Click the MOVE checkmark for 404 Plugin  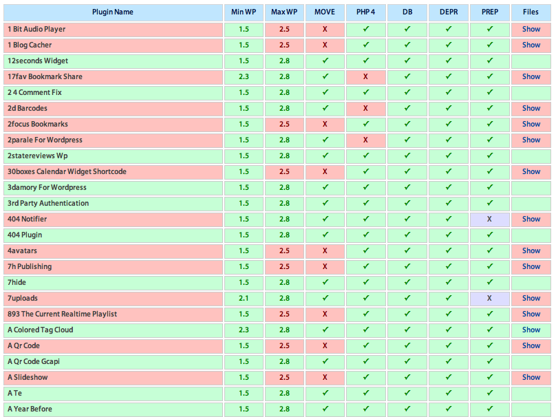[325, 235]
